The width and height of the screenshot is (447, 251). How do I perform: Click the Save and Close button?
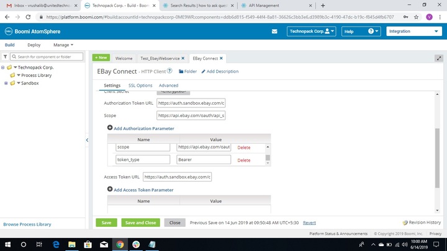click(x=140, y=222)
